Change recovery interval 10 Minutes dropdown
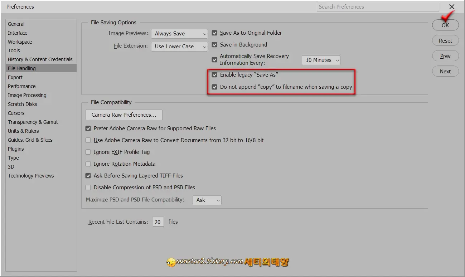Viewport: 465px width, 277px height. click(x=321, y=60)
